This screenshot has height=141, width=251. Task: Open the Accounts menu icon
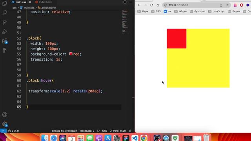tap(5, 115)
